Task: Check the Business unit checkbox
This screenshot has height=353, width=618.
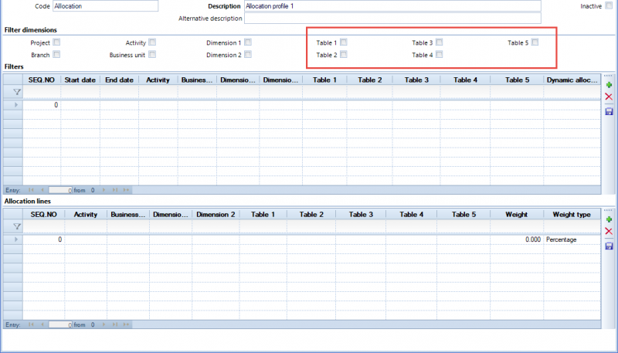Action: pos(152,54)
